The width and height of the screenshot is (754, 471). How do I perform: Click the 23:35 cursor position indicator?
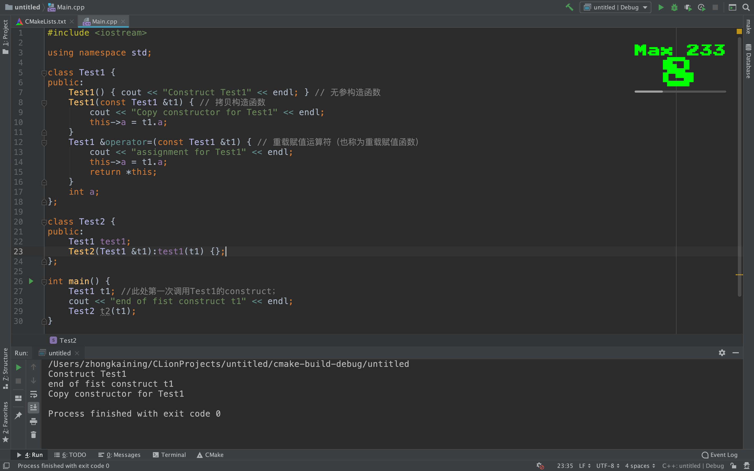pos(565,466)
